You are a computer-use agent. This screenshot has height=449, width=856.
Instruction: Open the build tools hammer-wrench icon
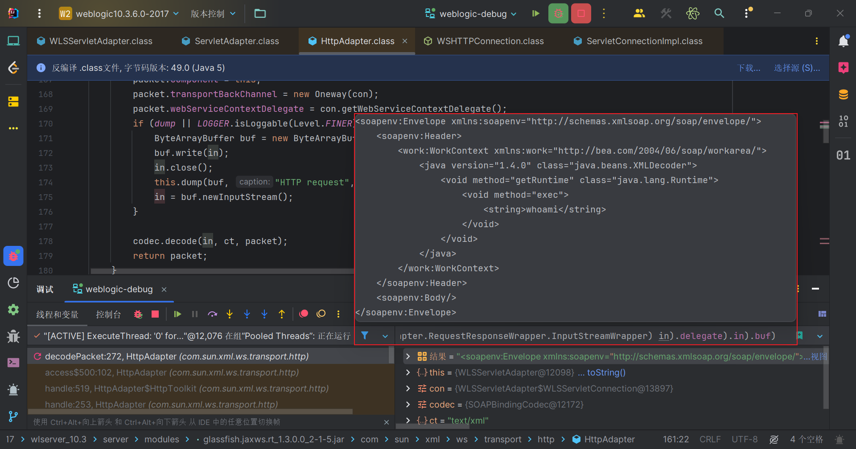tap(666, 13)
